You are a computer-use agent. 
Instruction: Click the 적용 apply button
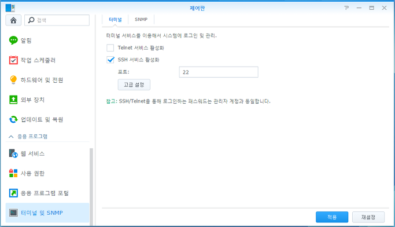click(332, 217)
